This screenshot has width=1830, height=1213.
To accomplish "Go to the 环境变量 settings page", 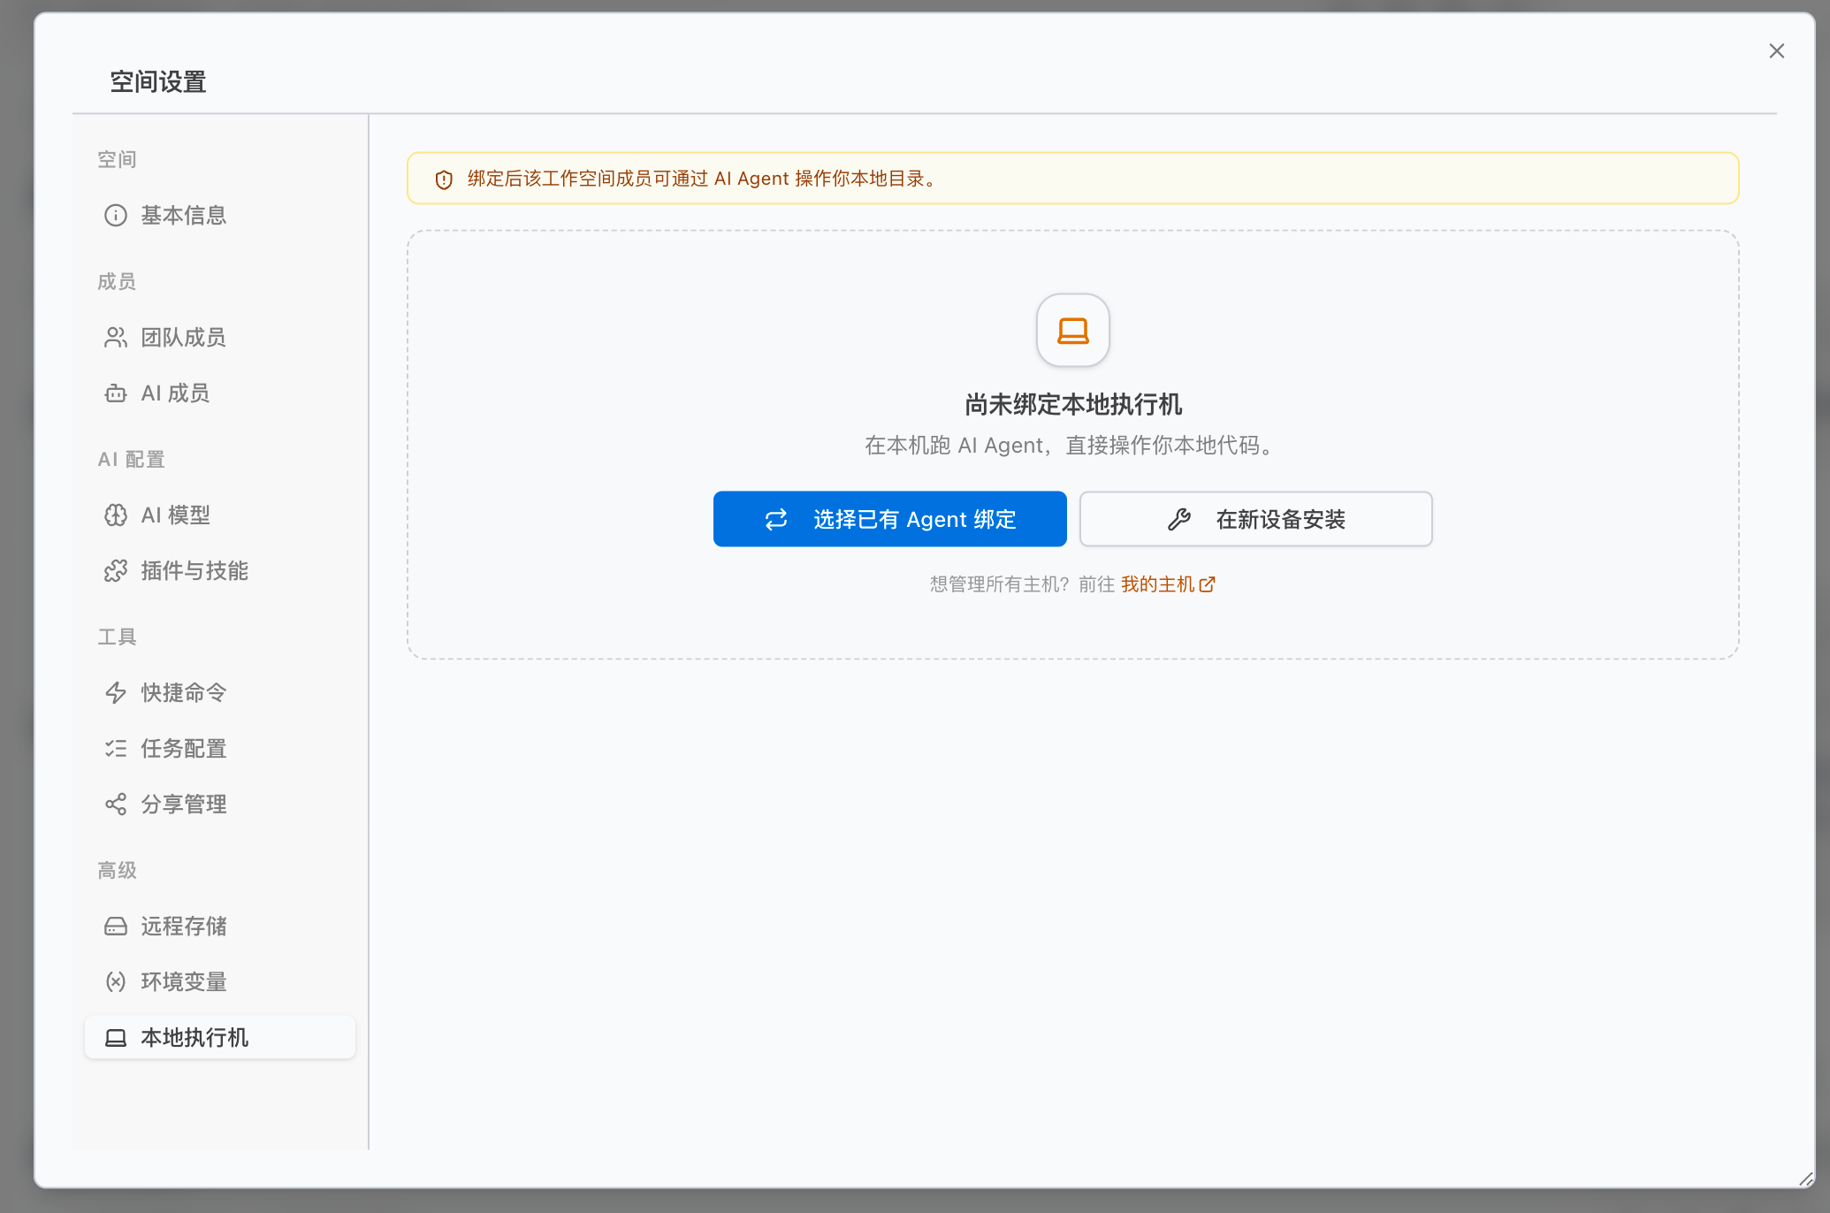I will click(x=184, y=982).
